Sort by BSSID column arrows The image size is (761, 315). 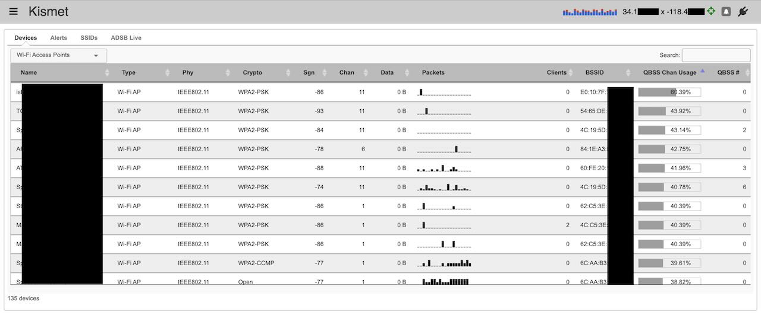point(628,72)
